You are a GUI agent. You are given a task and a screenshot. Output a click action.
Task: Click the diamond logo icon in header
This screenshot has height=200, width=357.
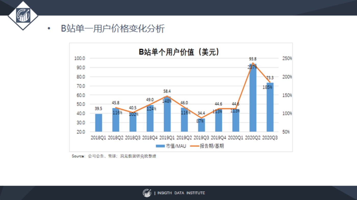tap(23, 15)
